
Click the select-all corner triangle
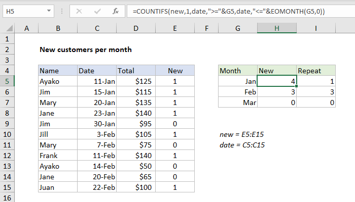(x=8, y=29)
